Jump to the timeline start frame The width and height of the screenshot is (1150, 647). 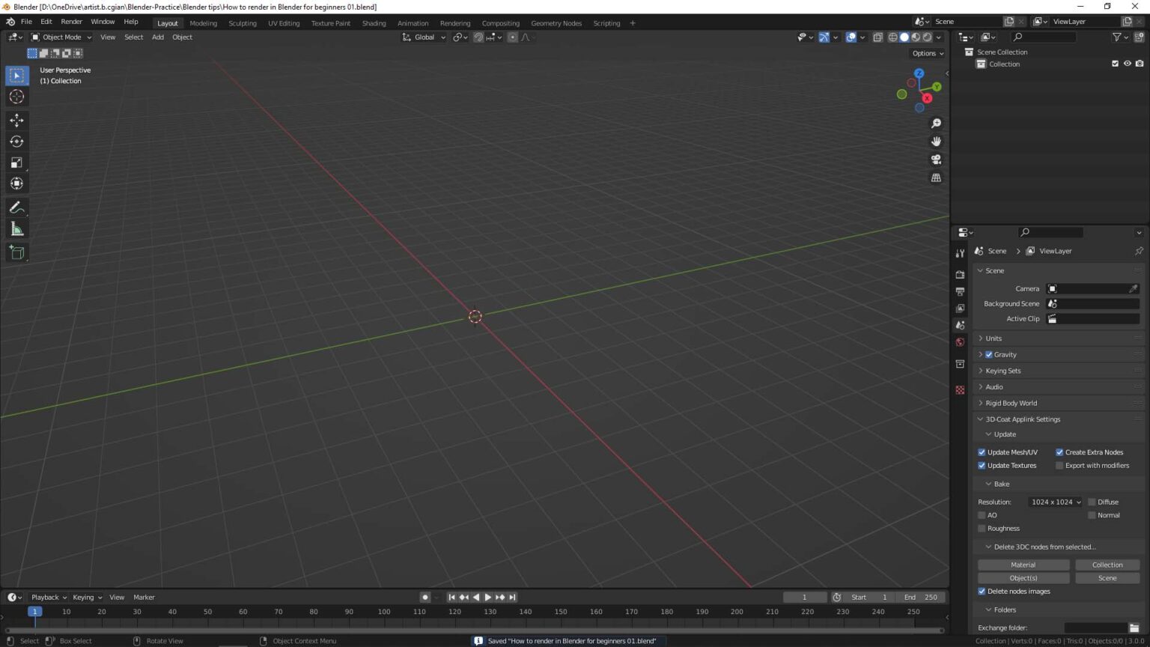(451, 598)
